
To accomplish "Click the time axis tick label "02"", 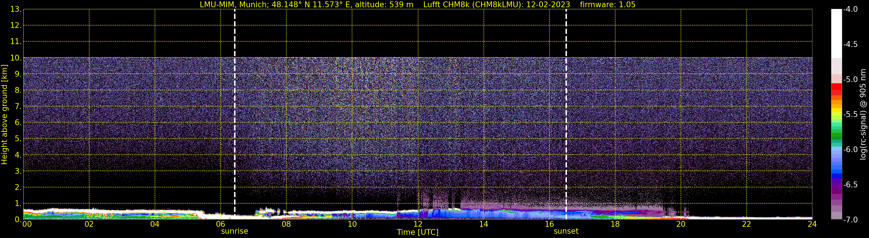I will pos(89,224).
